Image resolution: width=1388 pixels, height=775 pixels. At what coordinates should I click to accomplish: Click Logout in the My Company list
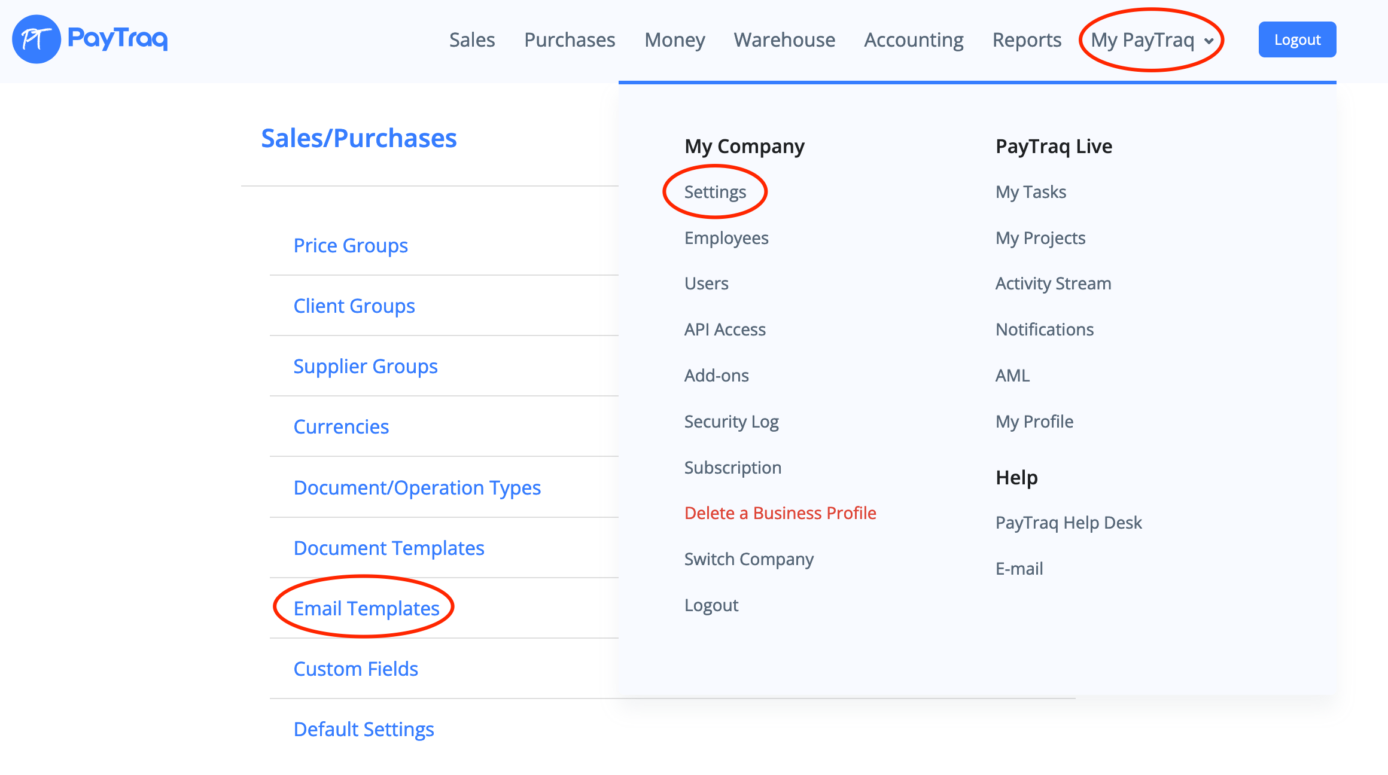[x=711, y=605]
